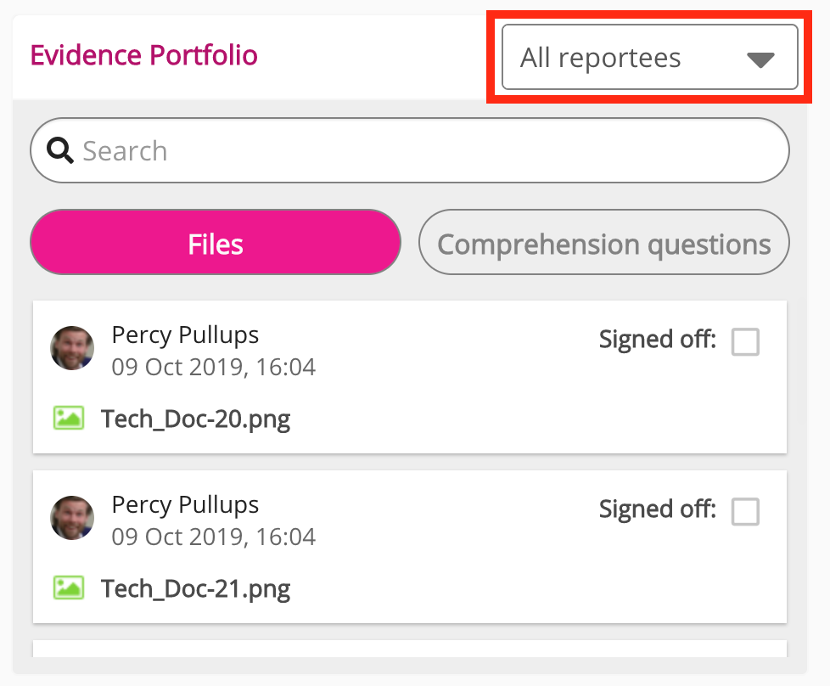Image resolution: width=830 pixels, height=686 pixels.
Task: Click the magnifying glass inside the search bar
Action: click(59, 150)
